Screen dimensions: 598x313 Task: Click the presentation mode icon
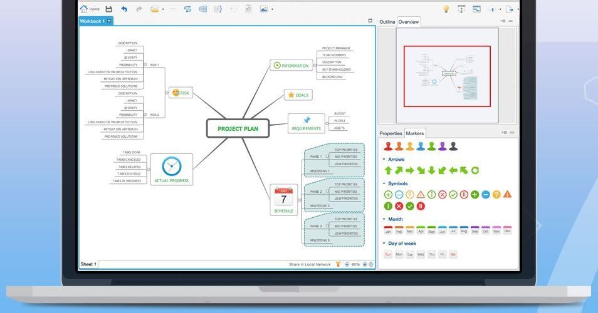(461, 9)
